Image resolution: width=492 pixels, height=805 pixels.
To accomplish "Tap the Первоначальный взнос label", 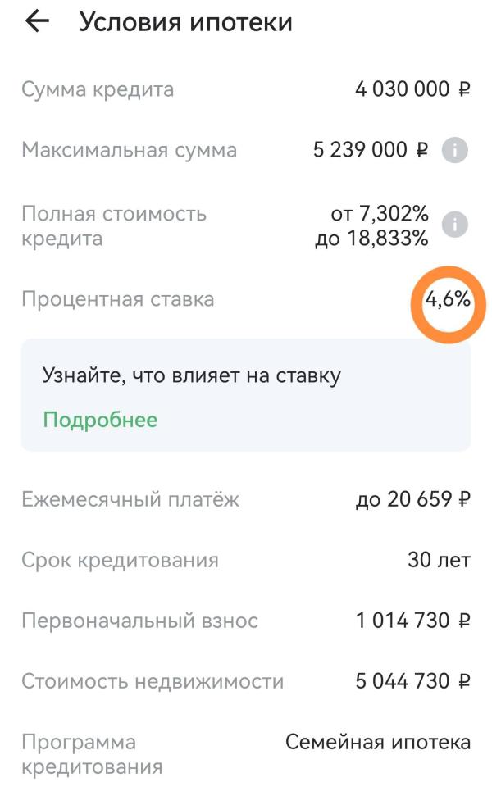I will pos(139,621).
